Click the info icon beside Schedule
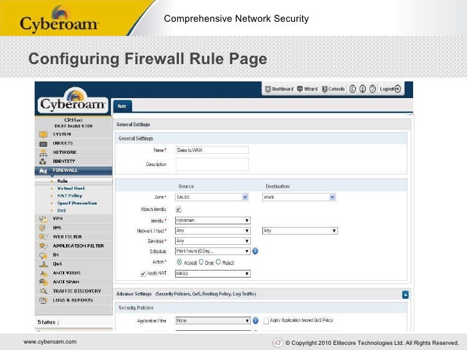The height and width of the screenshot is (350, 467). click(x=255, y=251)
